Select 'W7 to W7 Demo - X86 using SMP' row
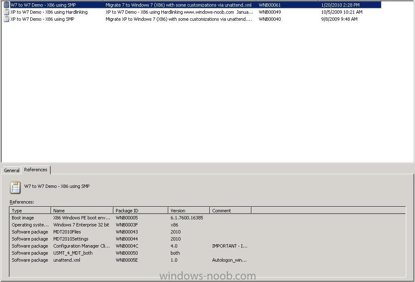Viewport: 415px width, 282px height. (192, 5)
